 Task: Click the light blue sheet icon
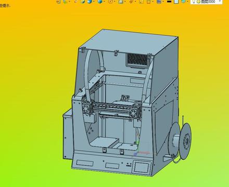tap(176, 2)
